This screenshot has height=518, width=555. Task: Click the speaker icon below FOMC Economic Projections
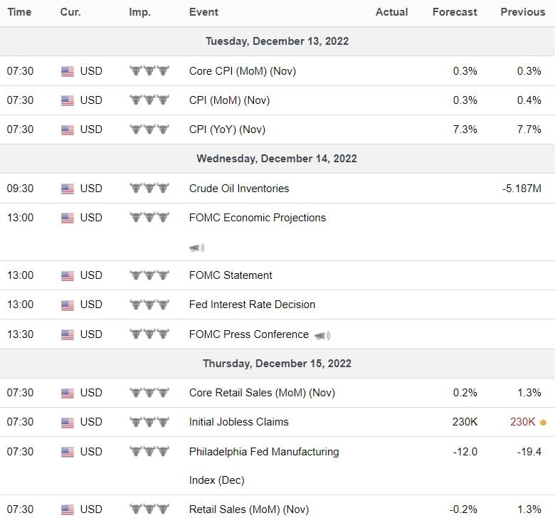196,248
